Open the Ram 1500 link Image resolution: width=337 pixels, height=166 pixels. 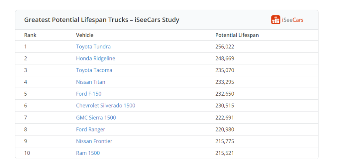point(88,153)
